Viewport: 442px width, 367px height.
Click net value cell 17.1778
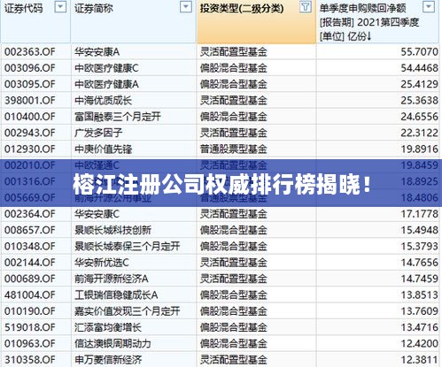419,214
